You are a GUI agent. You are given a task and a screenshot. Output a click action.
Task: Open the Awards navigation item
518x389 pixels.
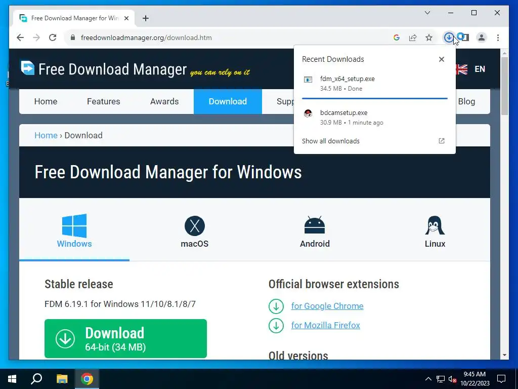click(x=164, y=101)
